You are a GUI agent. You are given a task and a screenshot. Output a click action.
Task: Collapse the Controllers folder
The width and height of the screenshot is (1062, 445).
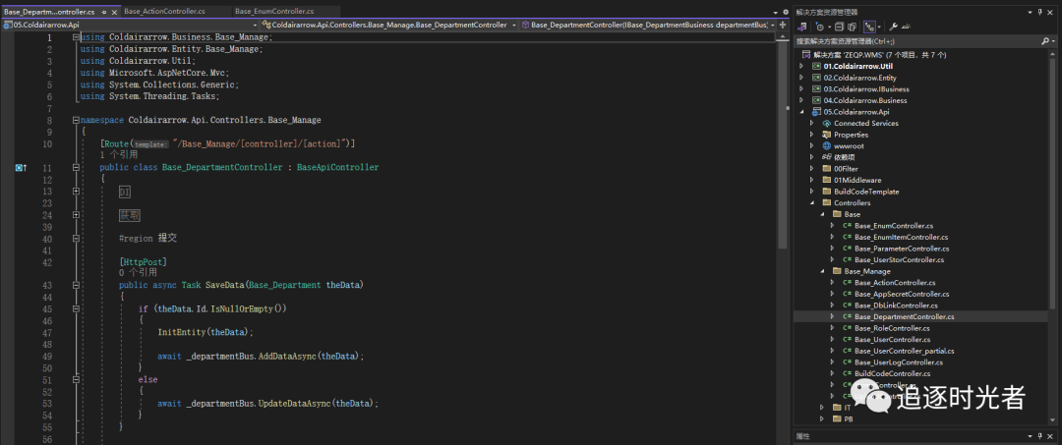(x=812, y=203)
